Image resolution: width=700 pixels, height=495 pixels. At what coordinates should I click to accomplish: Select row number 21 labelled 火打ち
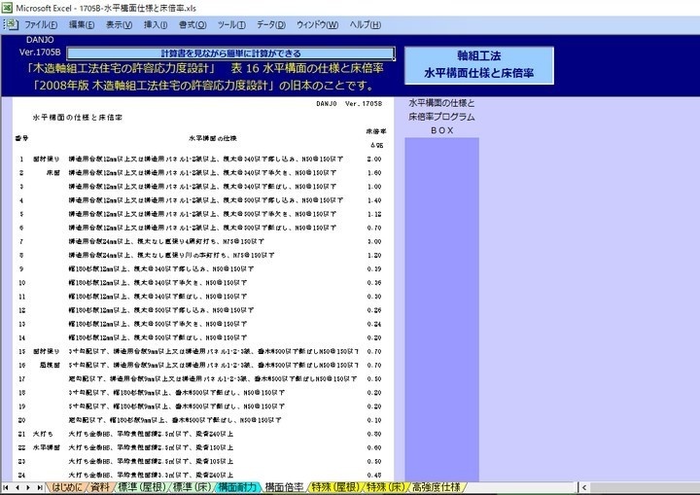21,435
